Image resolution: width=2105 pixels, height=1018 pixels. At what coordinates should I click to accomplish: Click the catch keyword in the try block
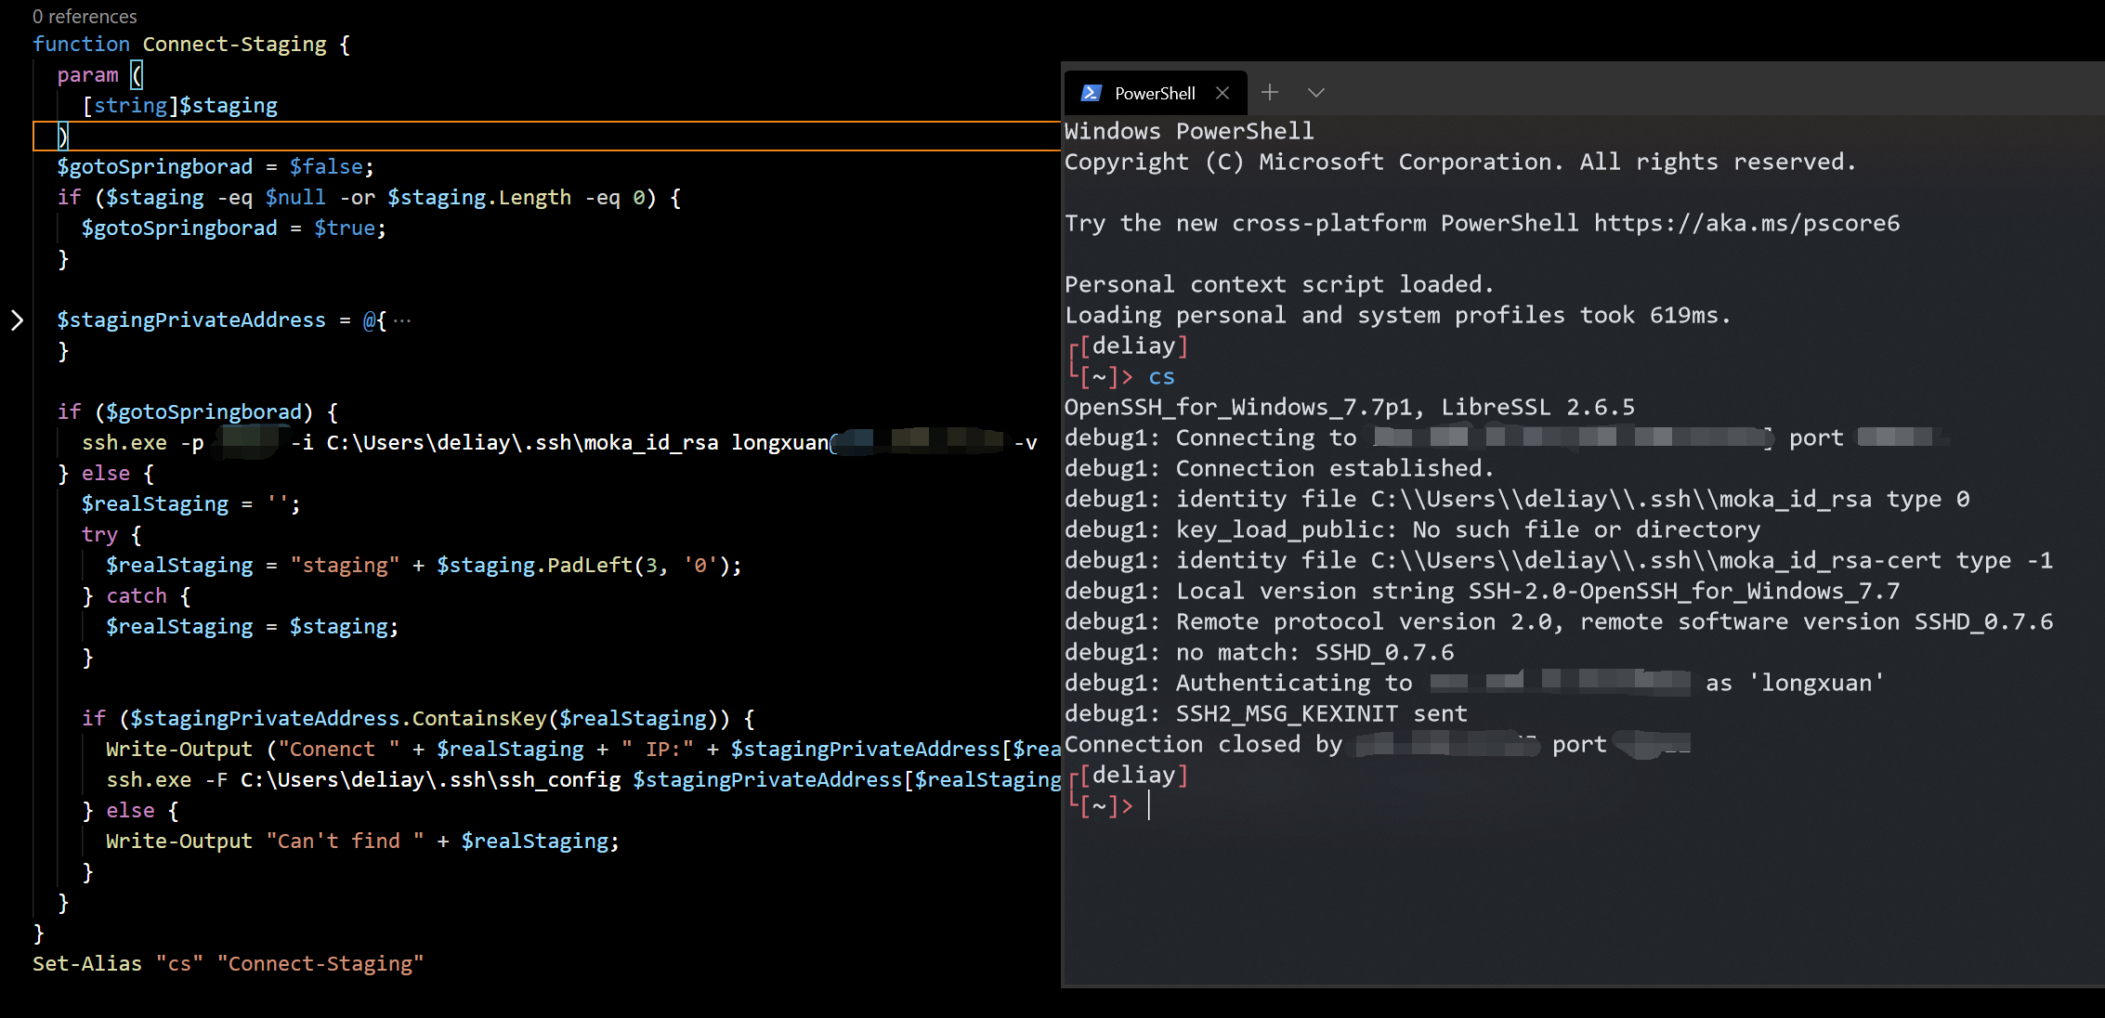[x=136, y=594]
